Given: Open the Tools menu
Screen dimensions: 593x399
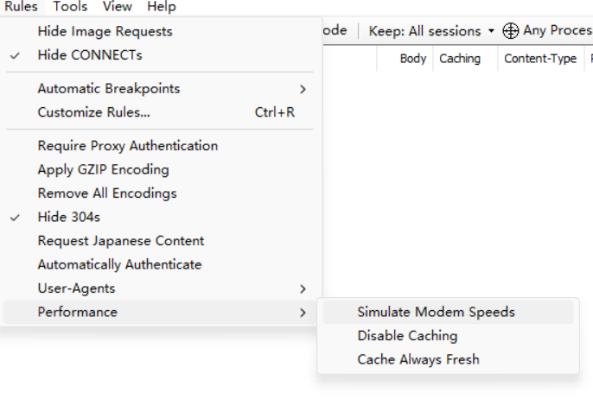Looking at the screenshot, I should tap(70, 6).
